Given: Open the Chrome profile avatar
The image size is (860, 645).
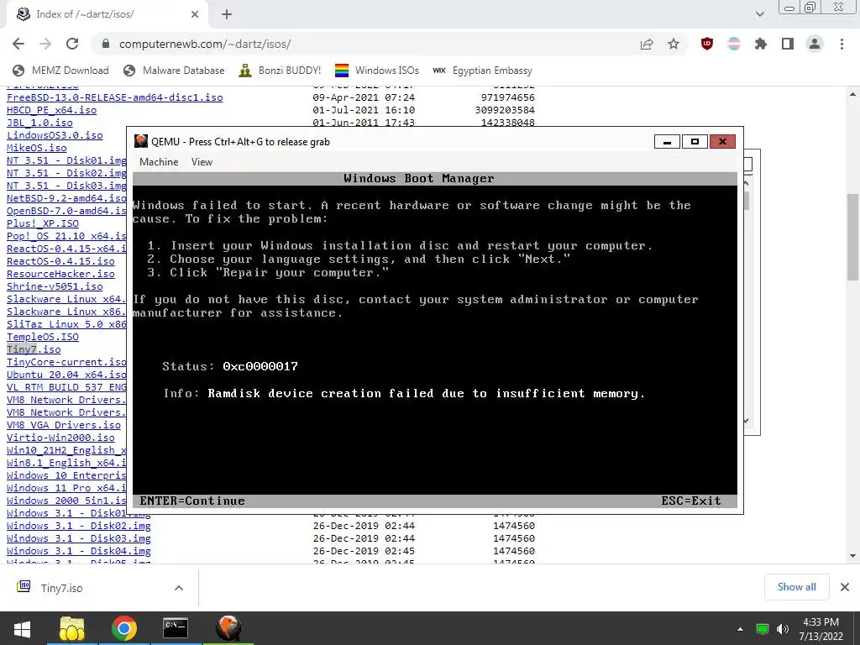Looking at the screenshot, I should coord(815,44).
